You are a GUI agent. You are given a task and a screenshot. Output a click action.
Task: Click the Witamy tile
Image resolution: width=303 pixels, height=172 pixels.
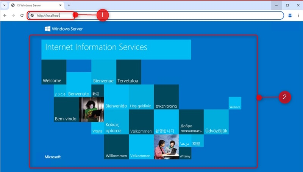coord(185,153)
